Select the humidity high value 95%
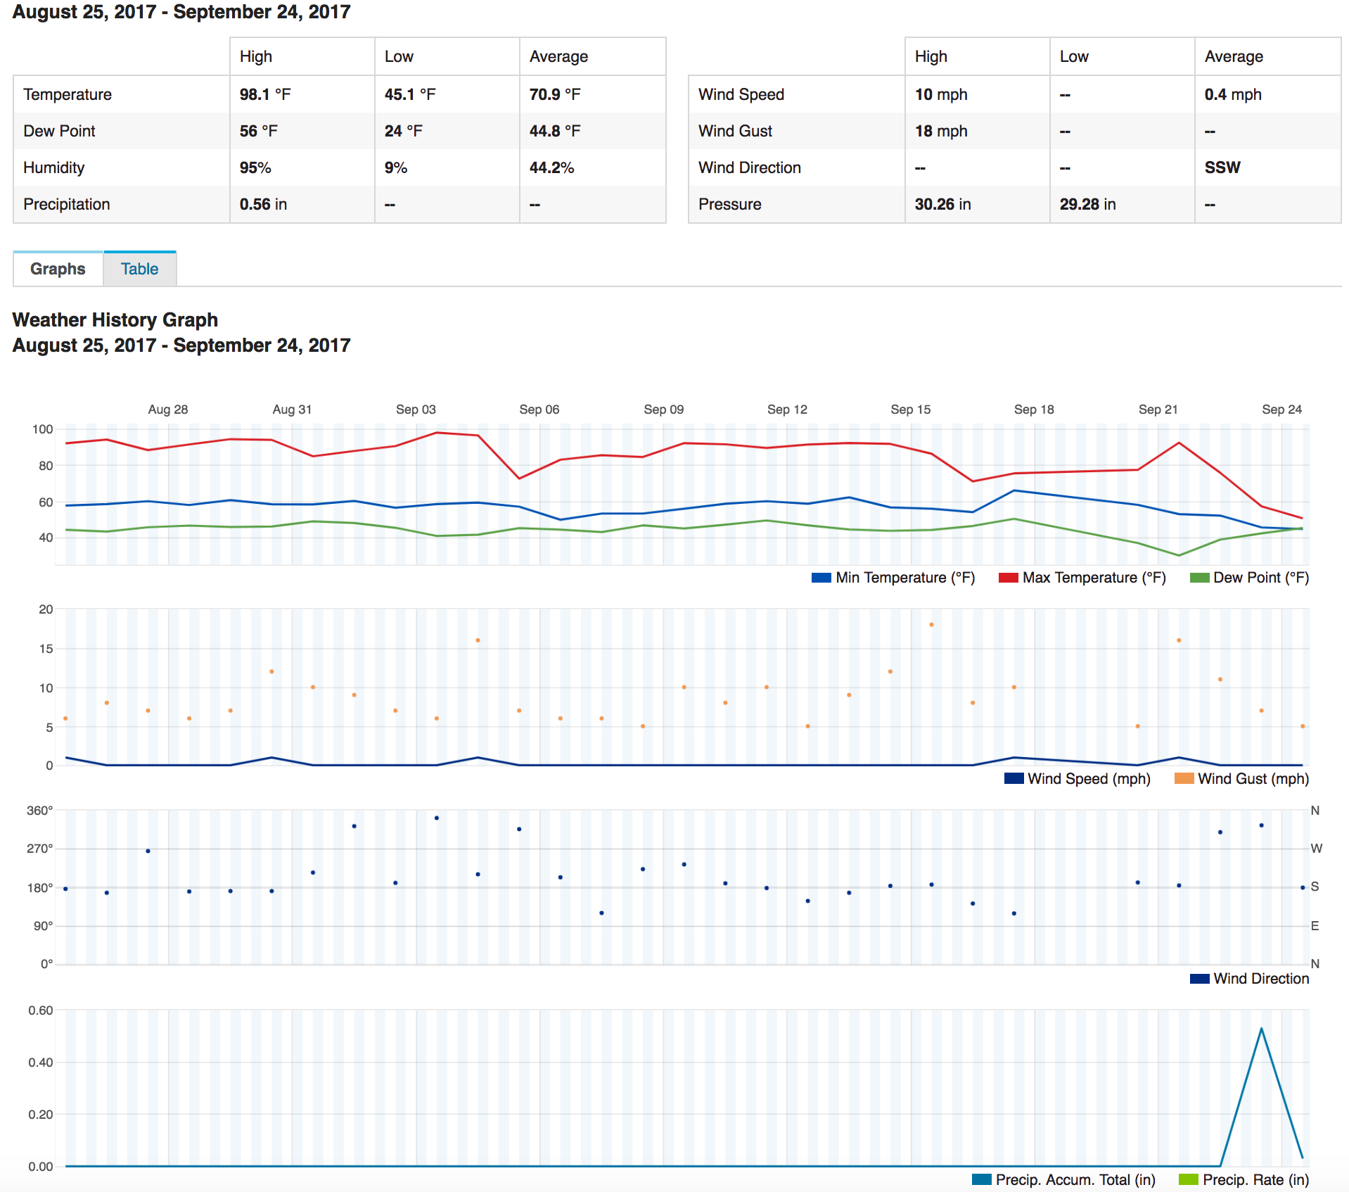1349x1192 pixels. 255,167
